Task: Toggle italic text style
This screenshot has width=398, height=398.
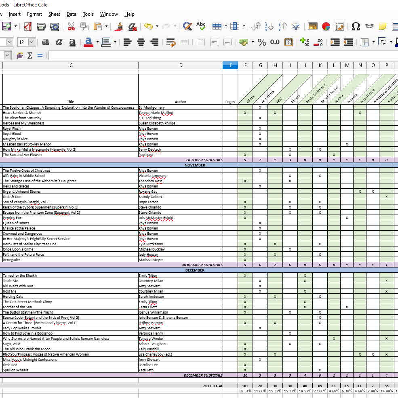Action: click(59, 42)
